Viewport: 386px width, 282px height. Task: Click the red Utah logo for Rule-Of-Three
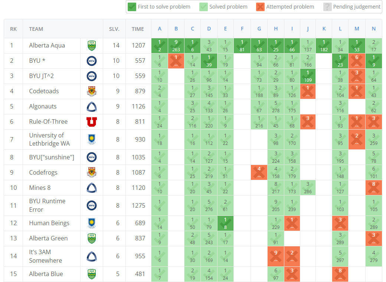click(91, 121)
